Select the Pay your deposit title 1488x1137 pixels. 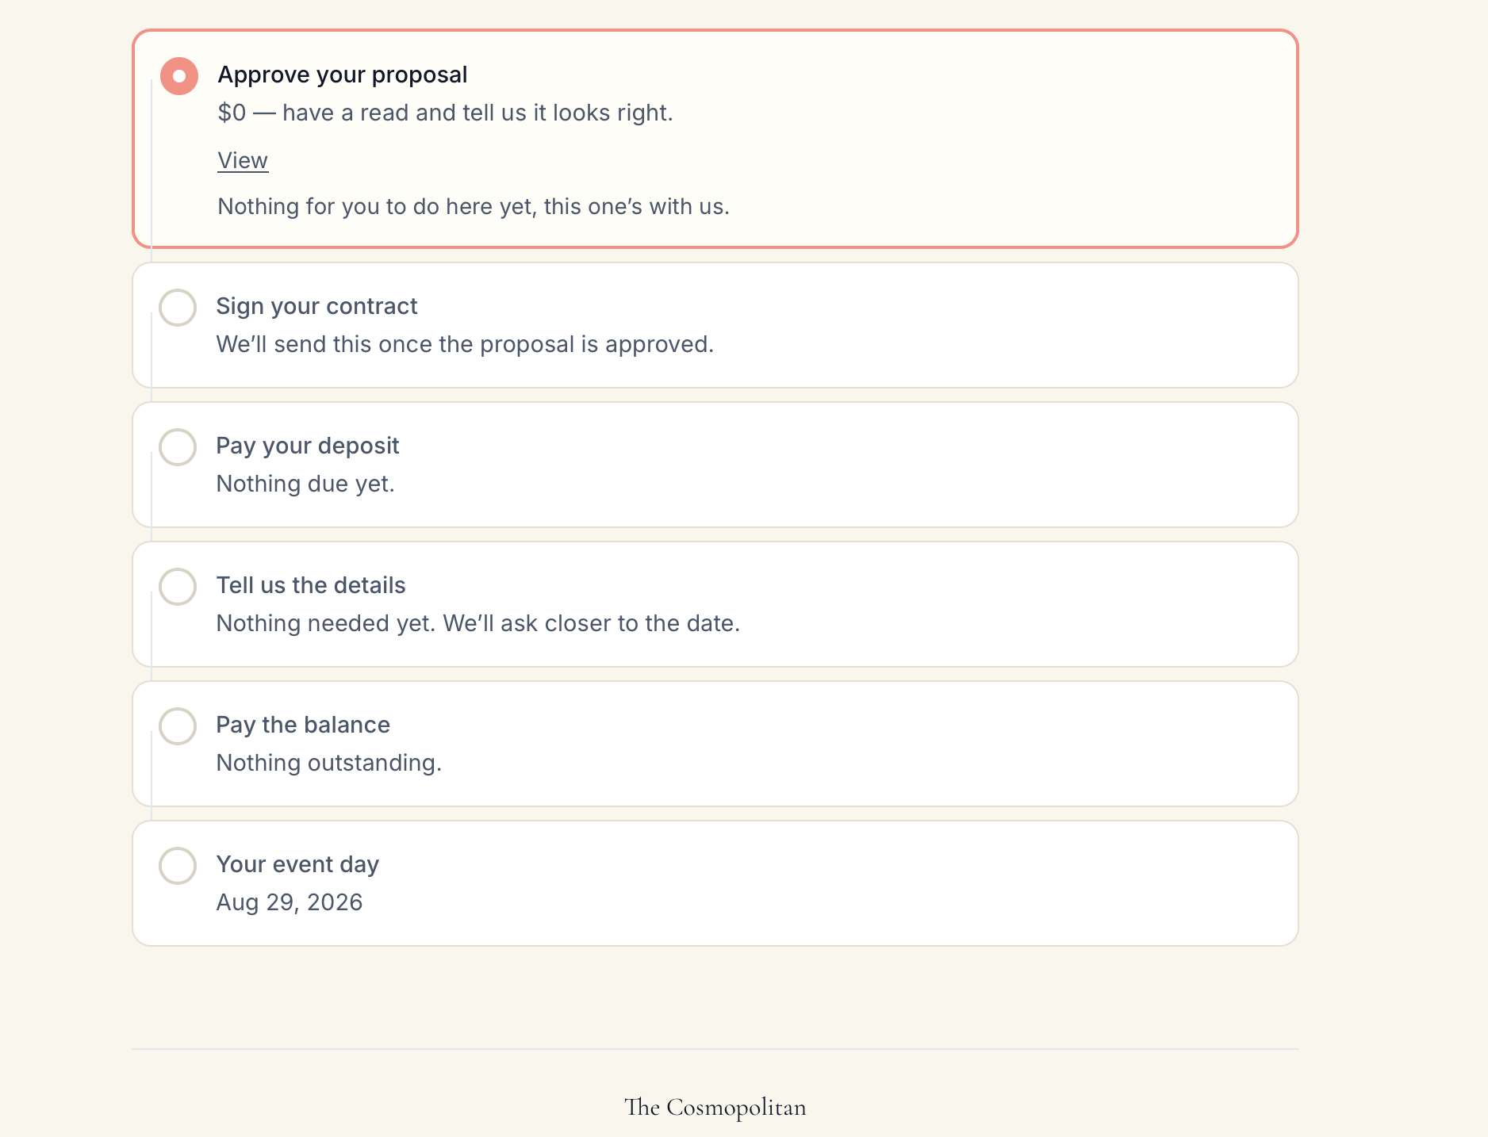[x=308, y=446]
